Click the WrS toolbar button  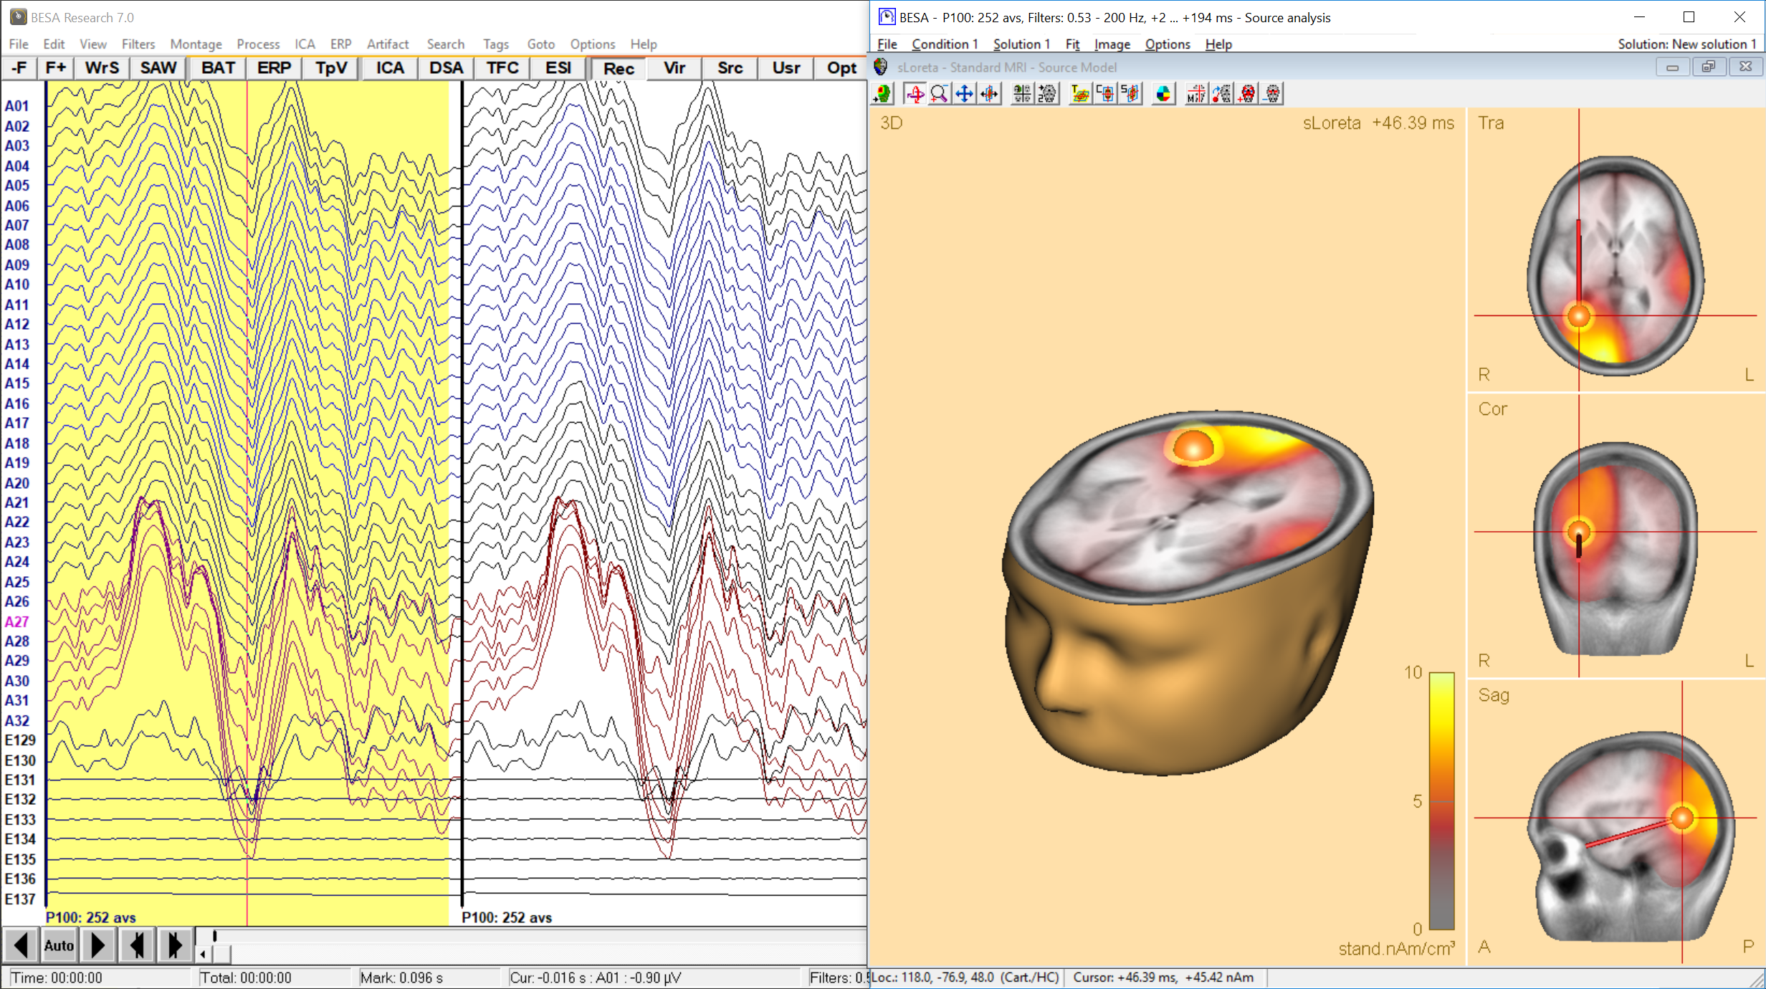coord(102,68)
